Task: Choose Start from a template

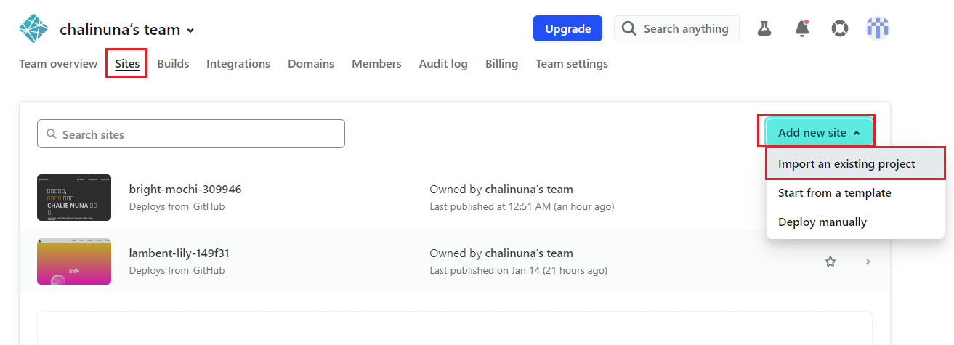Action: [855, 193]
